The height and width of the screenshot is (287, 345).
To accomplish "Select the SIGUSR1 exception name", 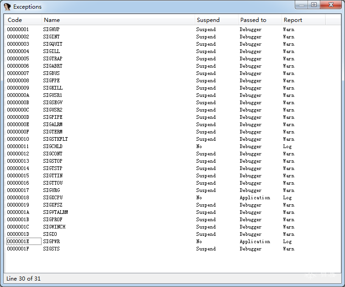I will coord(53,95).
